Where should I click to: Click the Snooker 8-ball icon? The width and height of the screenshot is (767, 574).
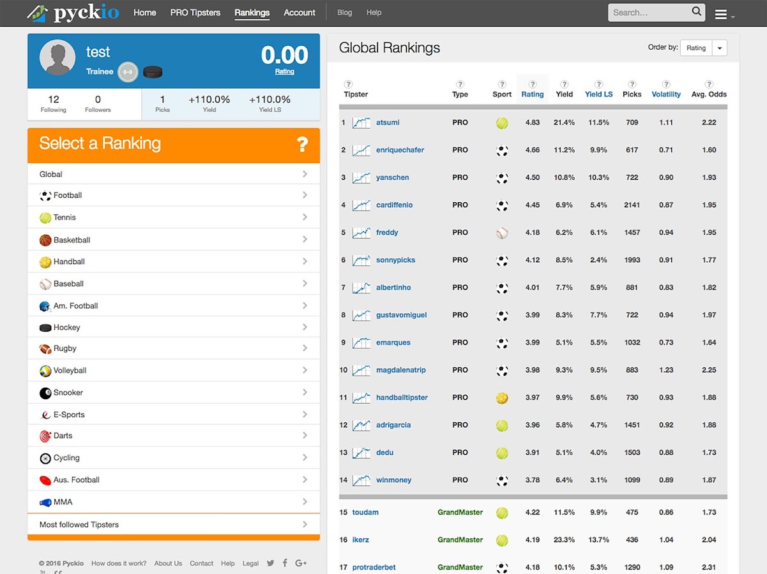(x=45, y=393)
